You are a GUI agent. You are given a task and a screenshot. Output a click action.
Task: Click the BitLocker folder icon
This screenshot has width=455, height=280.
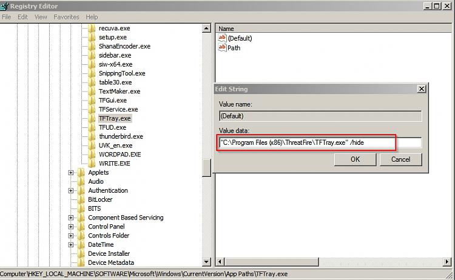coord(81,199)
